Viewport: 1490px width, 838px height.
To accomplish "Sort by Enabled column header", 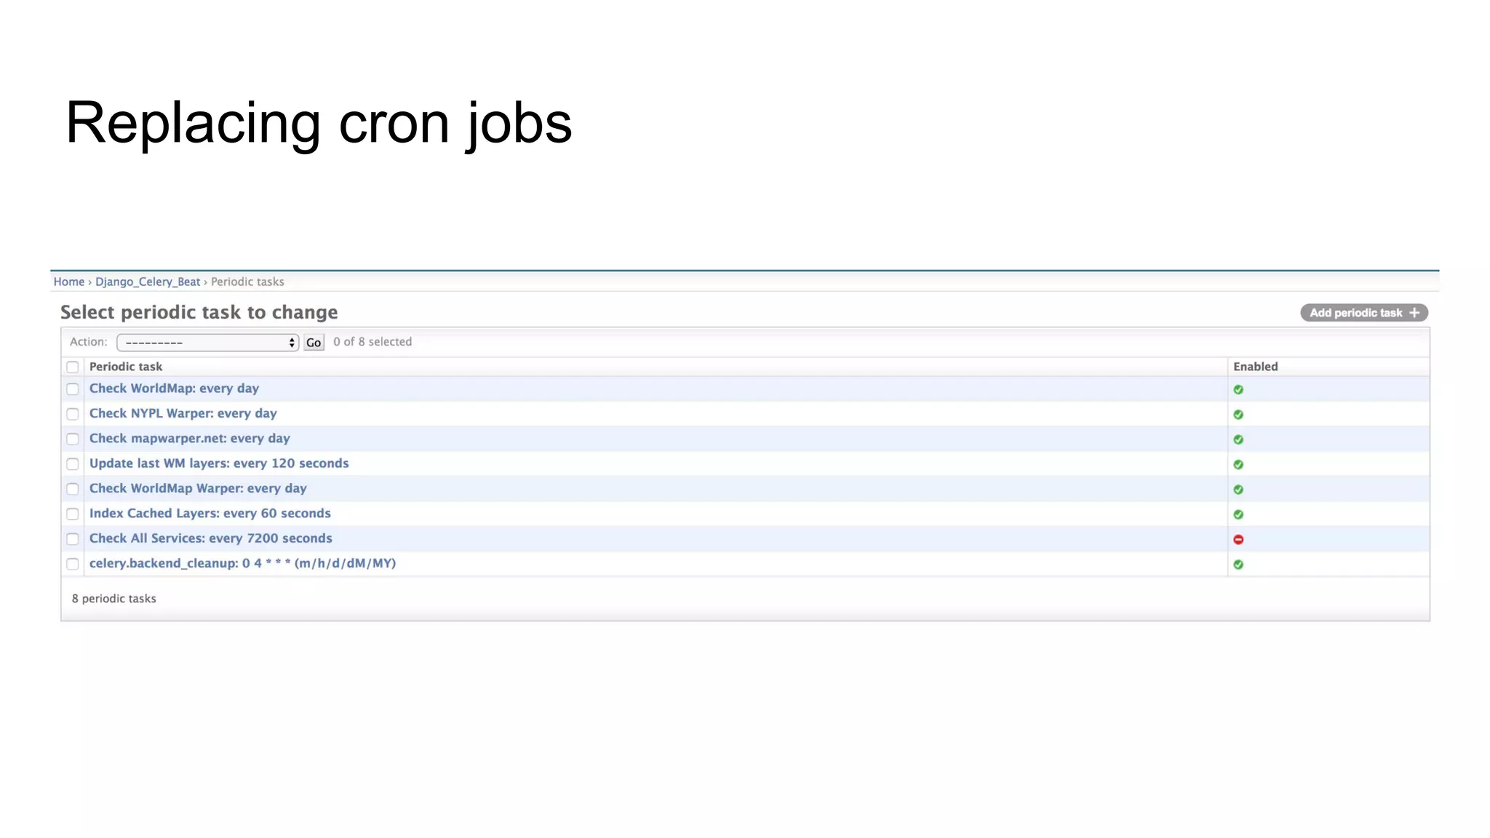I will [x=1256, y=367].
